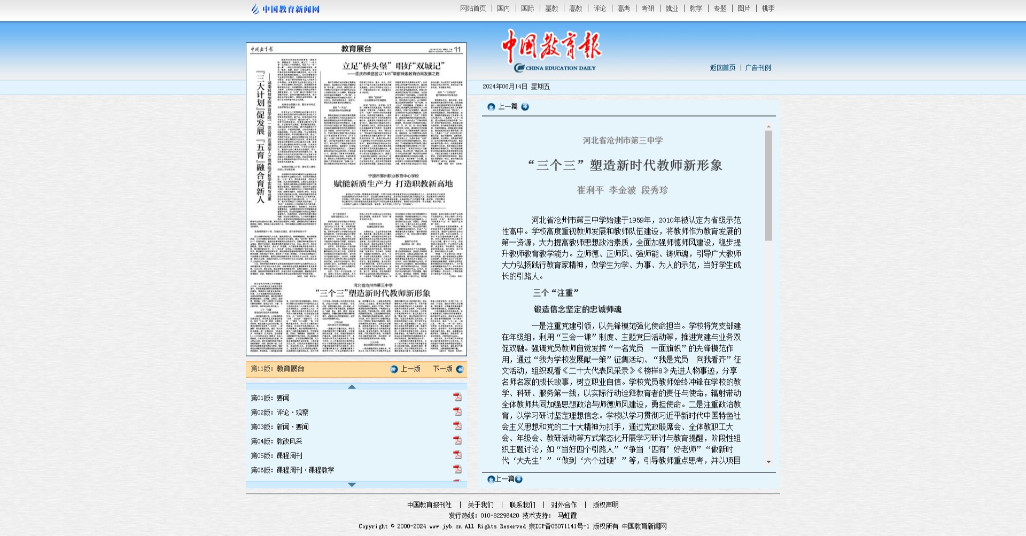This screenshot has width=1026, height=536.
Task: Open PDF icon for 第02版 评论·观察
Action: pos(457,411)
